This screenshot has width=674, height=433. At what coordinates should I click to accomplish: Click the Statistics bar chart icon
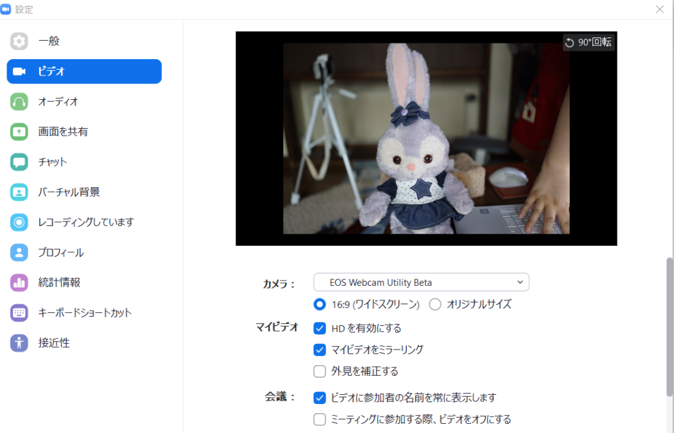coord(19,283)
